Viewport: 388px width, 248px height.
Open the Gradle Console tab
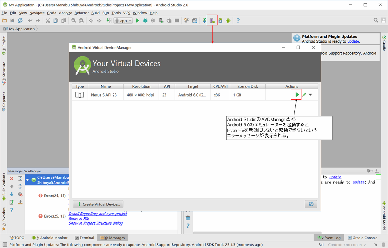point(363,238)
